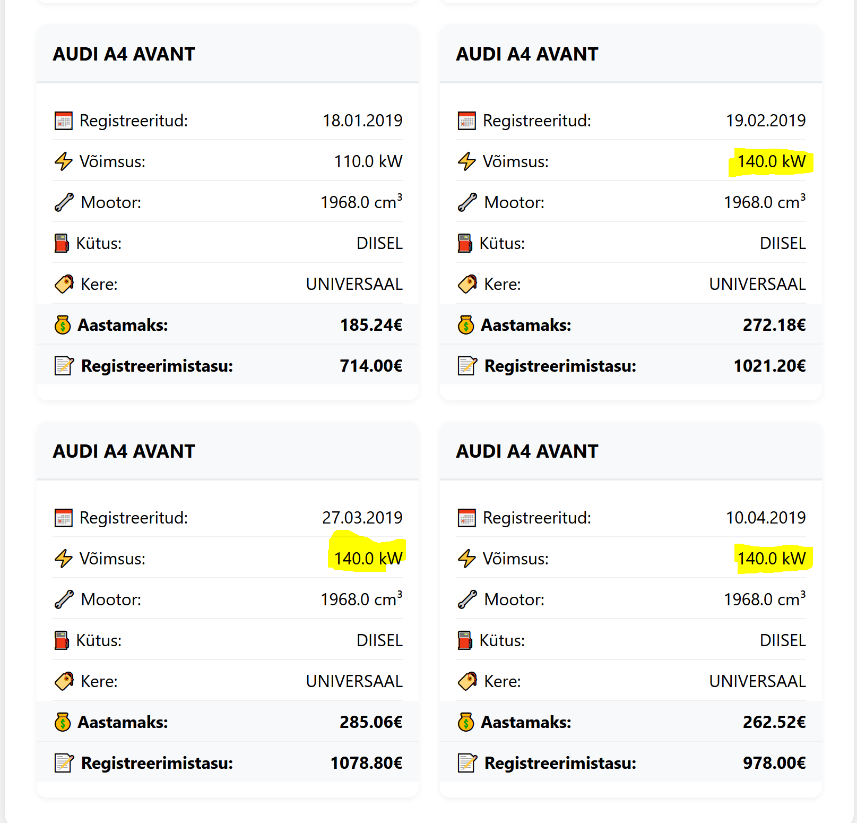Image resolution: width=857 pixels, height=823 pixels.
Task: Click tag icon in 10.04.2019 card
Action: tap(467, 681)
